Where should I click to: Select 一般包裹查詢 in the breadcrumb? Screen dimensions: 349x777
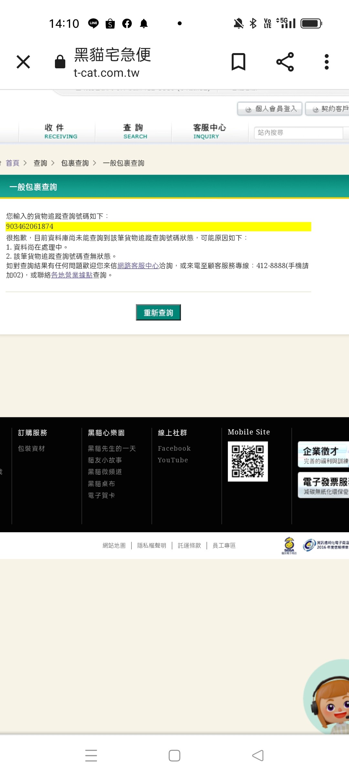123,163
